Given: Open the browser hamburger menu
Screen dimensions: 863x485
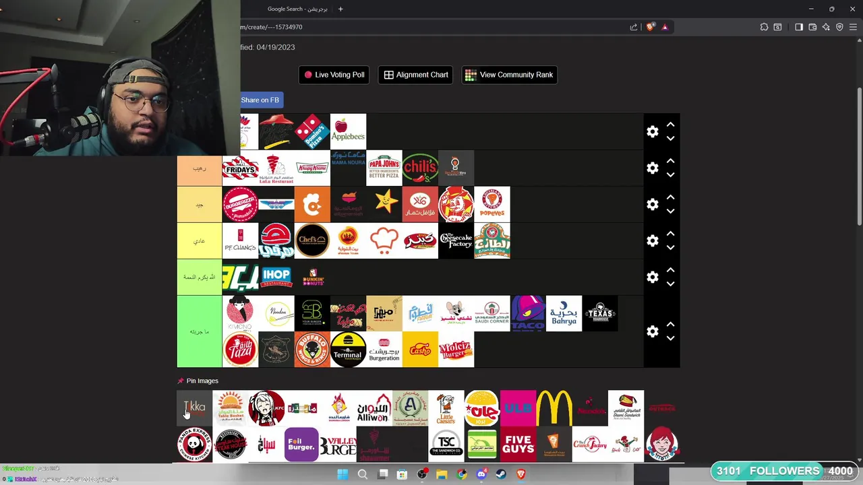Looking at the screenshot, I should coord(853,27).
